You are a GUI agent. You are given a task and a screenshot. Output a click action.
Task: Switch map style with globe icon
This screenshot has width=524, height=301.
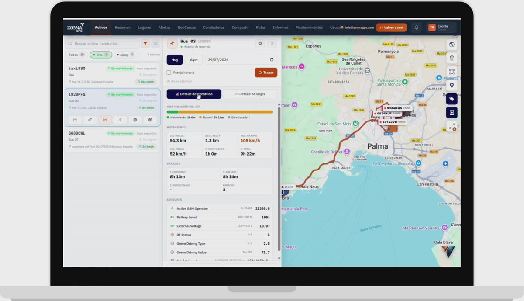452,45
